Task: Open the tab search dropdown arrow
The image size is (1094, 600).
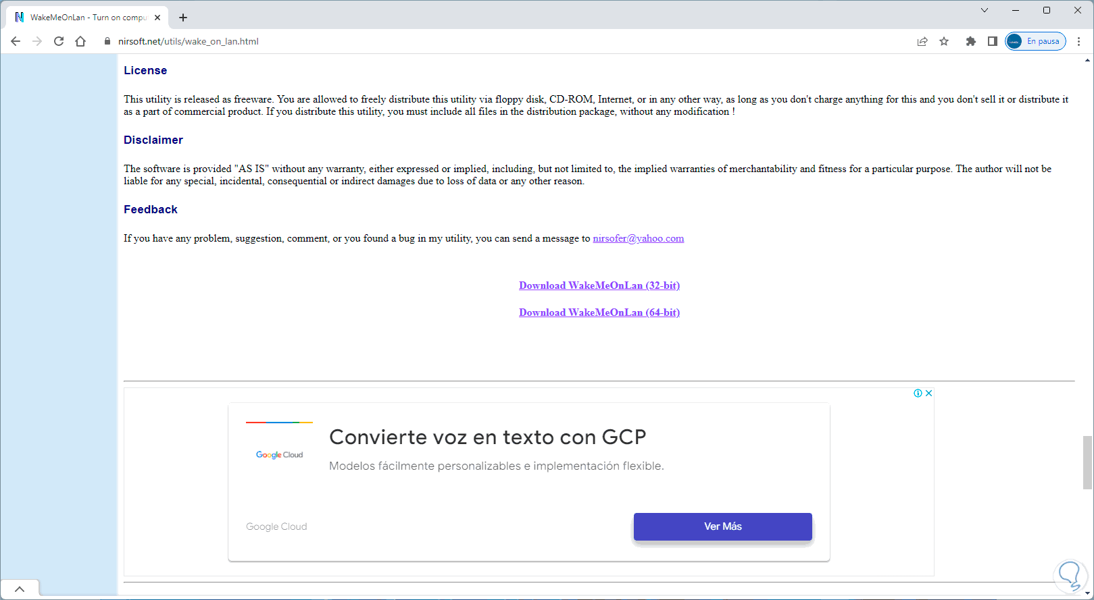Action: click(985, 10)
